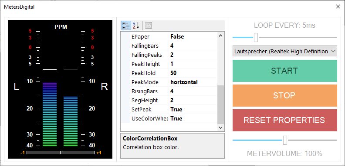Select the PeakMode property name

145,82
